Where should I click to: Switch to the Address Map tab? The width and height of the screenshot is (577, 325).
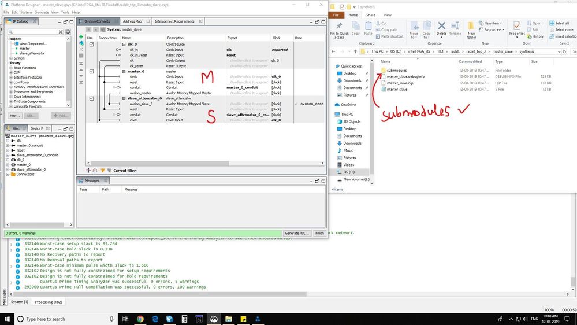click(x=132, y=21)
